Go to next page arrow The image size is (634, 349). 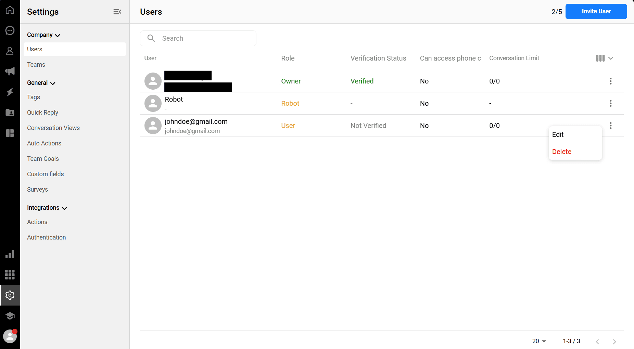(614, 341)
